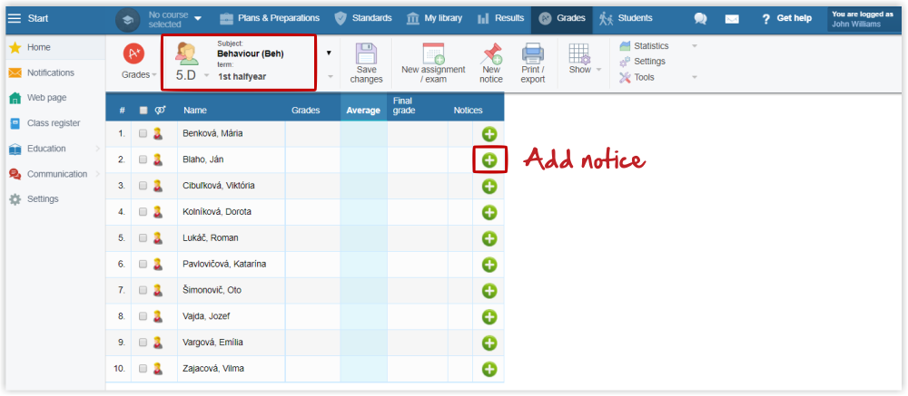This screenshot has width=908, height=396.
Task: Open the class 5.D dropdown arrow
Action: click(206, 76)
